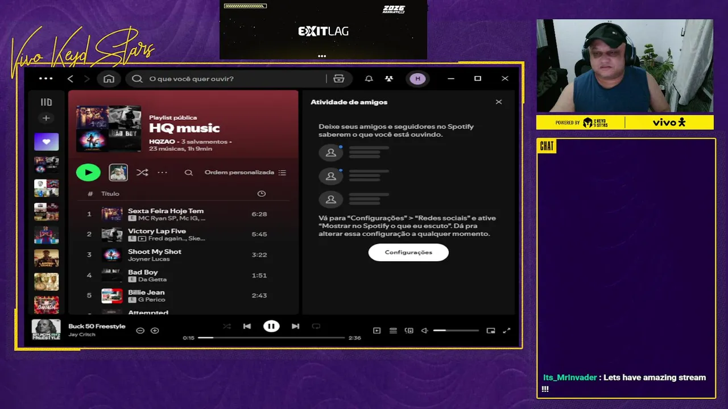728x409 pixels.
Task: Skip to the previous track
Action: [x=247, y=326]
